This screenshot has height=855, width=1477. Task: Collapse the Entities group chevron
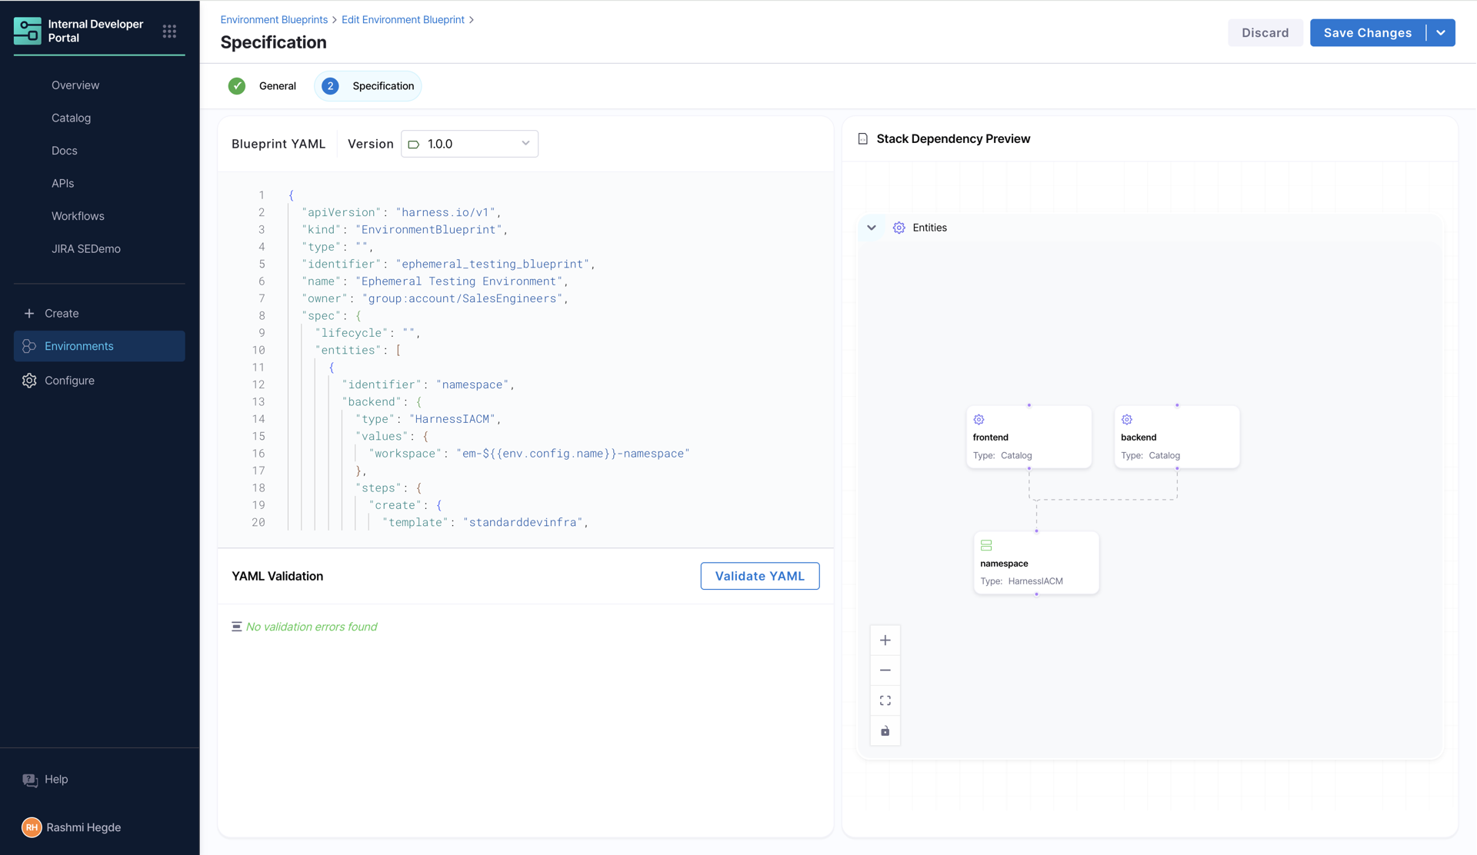[872, 228]
